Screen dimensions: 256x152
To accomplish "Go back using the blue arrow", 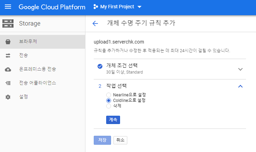I will point(95,23).
